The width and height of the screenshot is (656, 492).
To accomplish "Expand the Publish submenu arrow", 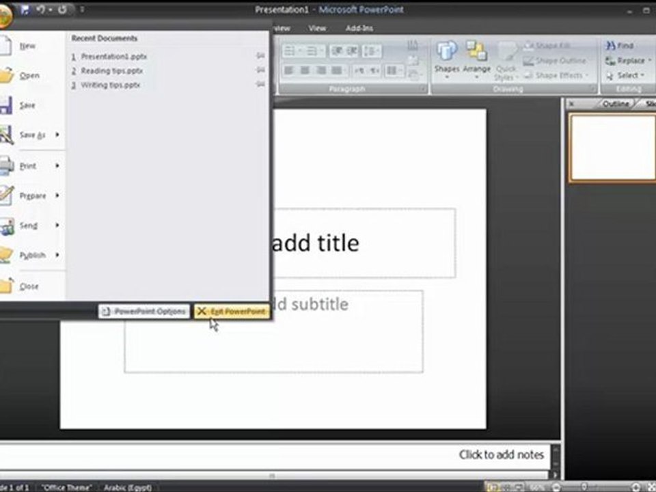I will coord(57,255).
